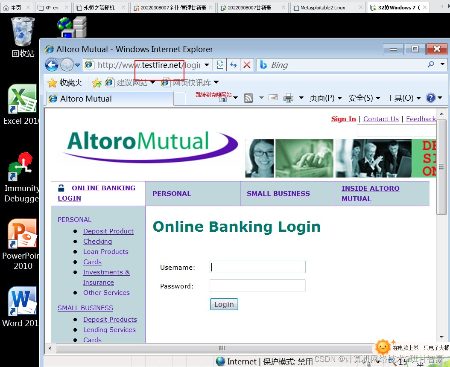Open the PERSONAL top navigation tab
The width and height of the screenshot is (450, 367).
pyautogui.click(x=172, y=194)
